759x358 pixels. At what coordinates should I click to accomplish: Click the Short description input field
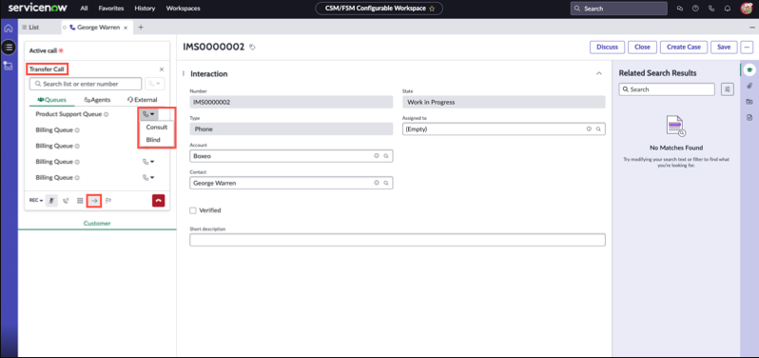pyautogui.click(x=398, y=240)
